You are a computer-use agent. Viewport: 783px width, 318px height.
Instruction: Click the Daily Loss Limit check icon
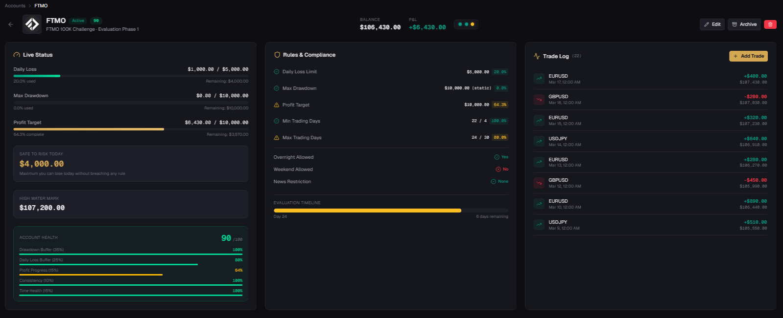[277, 72]
